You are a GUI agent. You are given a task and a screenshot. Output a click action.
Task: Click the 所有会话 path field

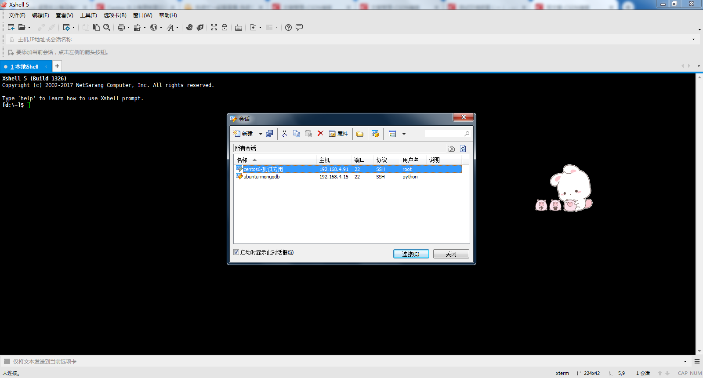click(x=340, y=149)
